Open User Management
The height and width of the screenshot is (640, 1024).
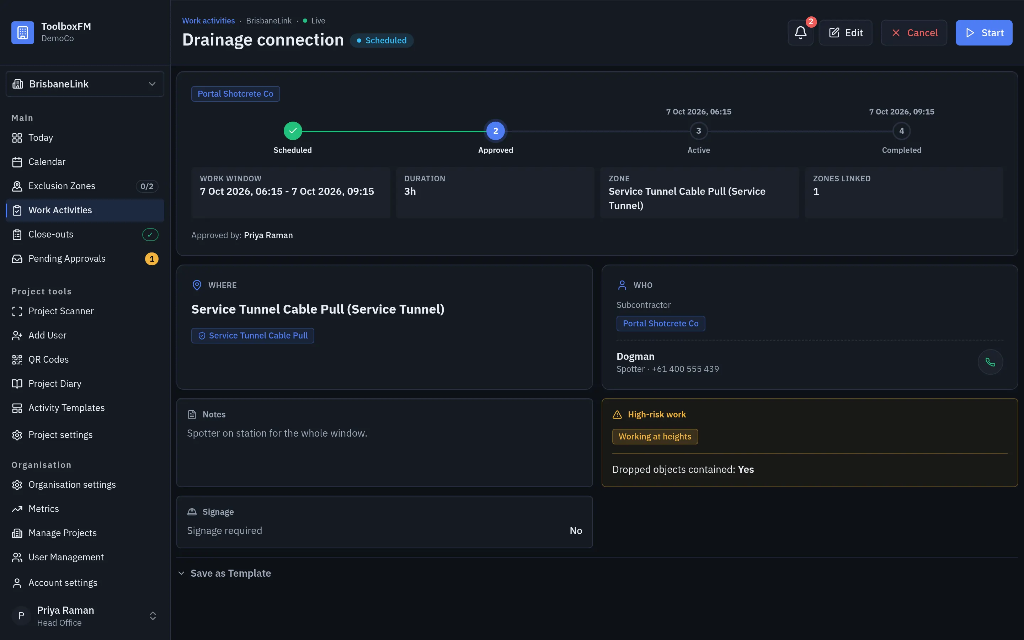(85, 558)
